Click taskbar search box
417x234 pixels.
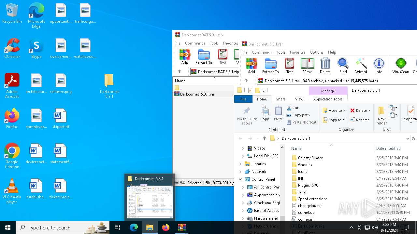pyautogui.click(x=63, y=227)
